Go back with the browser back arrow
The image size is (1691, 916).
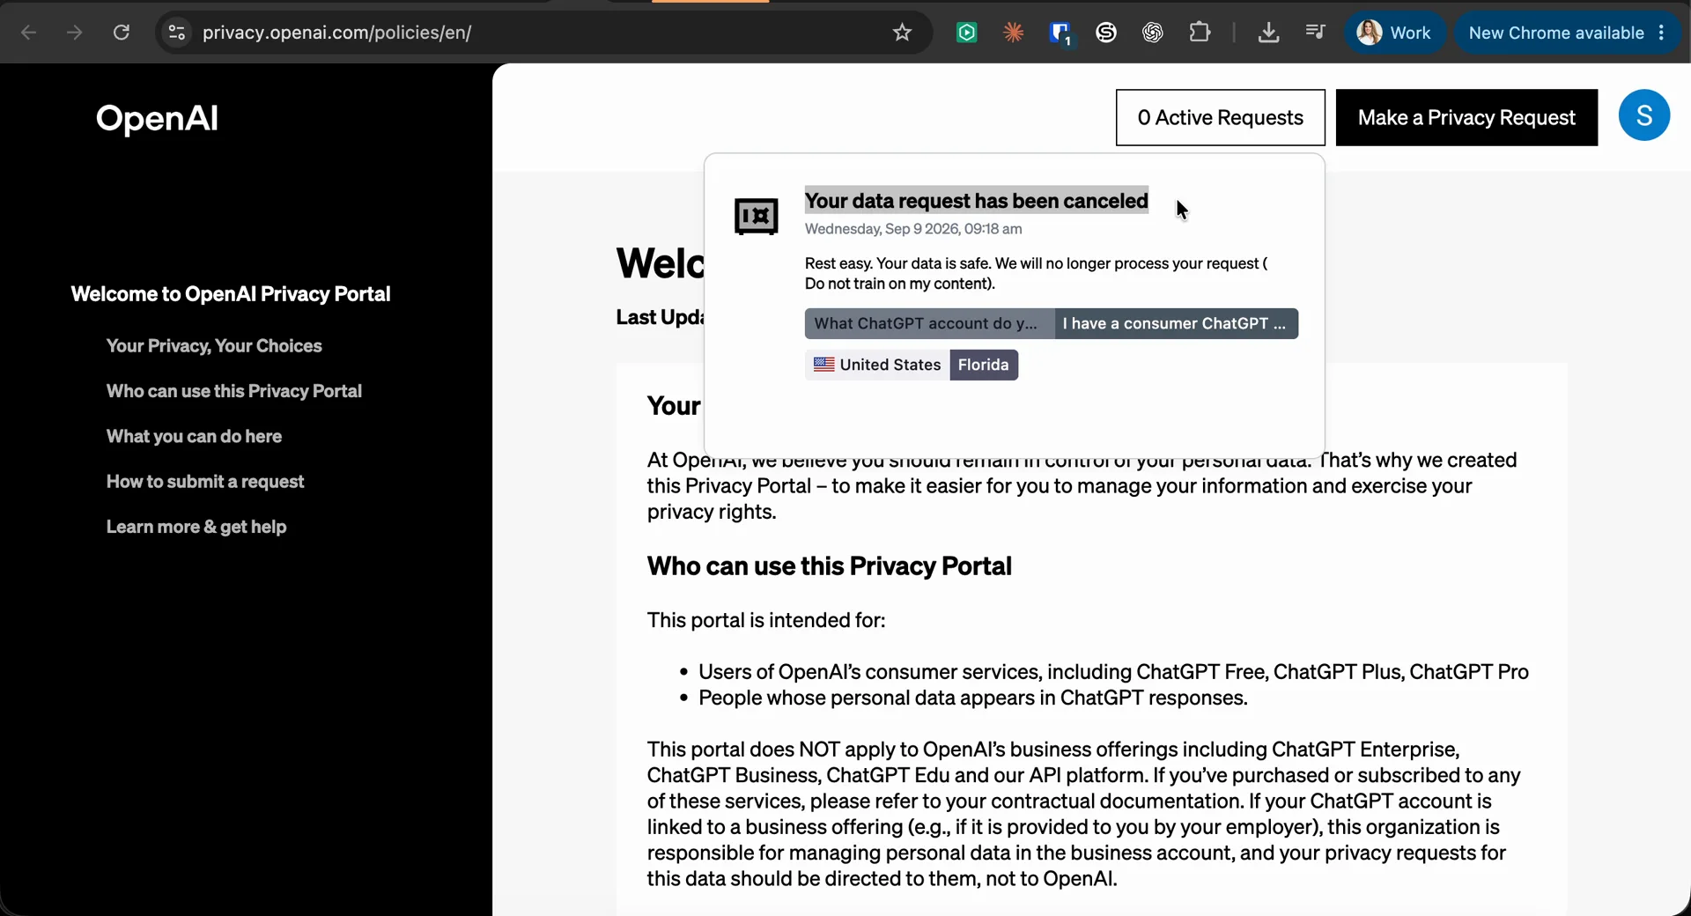(x=28, y=33)
